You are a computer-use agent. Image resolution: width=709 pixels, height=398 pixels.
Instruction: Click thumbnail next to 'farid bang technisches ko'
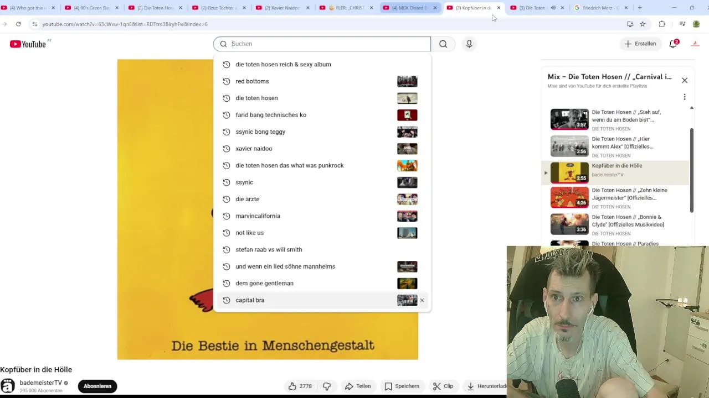coord(407,115)
